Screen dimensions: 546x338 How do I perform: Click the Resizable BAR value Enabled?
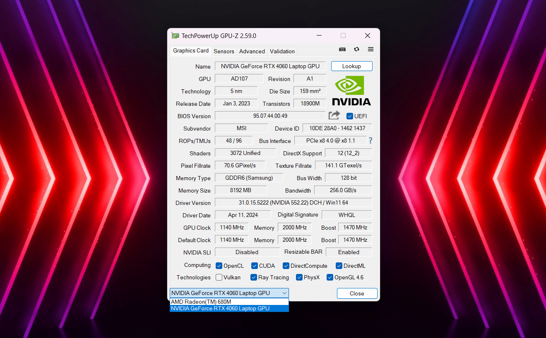click(x=349, y=252)
